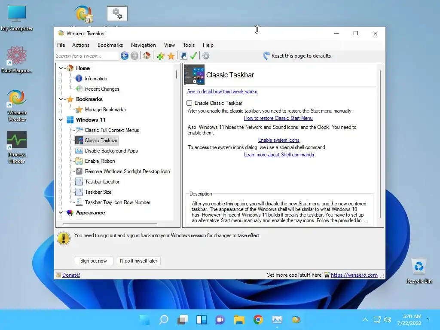Select Enable Ribbon tree item
The height and width of the screenshot is (330, 440).
click(x=100, y=161)
